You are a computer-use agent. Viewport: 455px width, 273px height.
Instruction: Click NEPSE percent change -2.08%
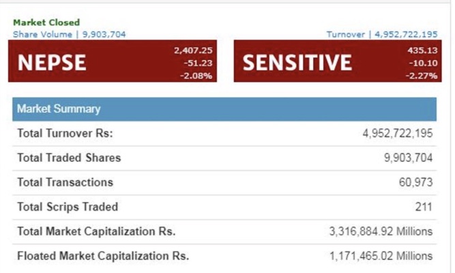[196, 76]
